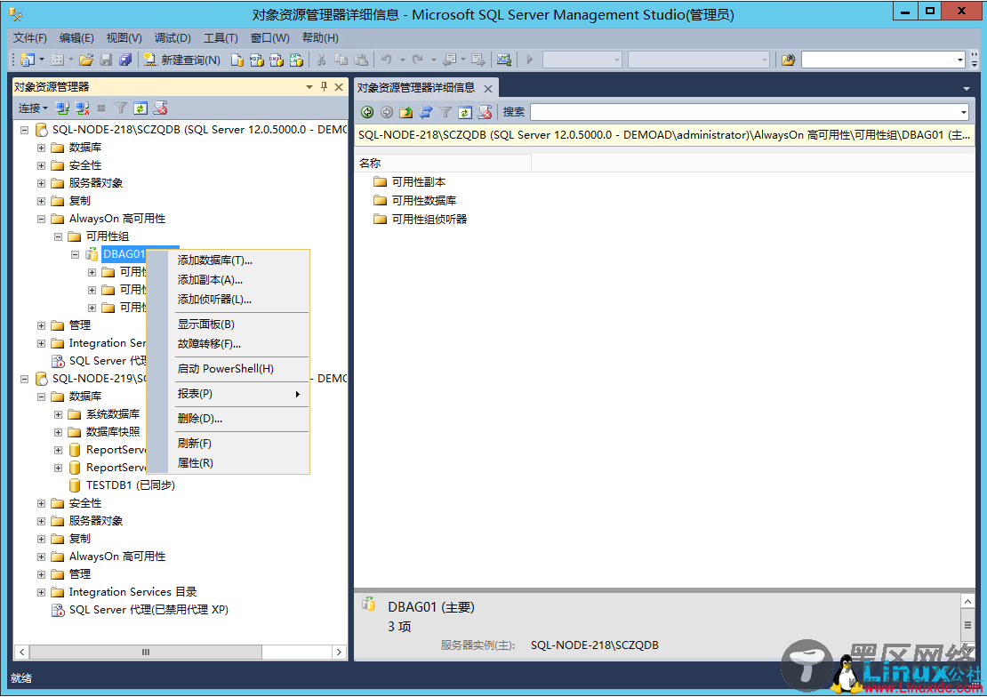Toggle auto-hide pin on 对象资源管理器 panel
Image resolution: width=987 pixels, height=697 pixels.
[x=325, y=87]
